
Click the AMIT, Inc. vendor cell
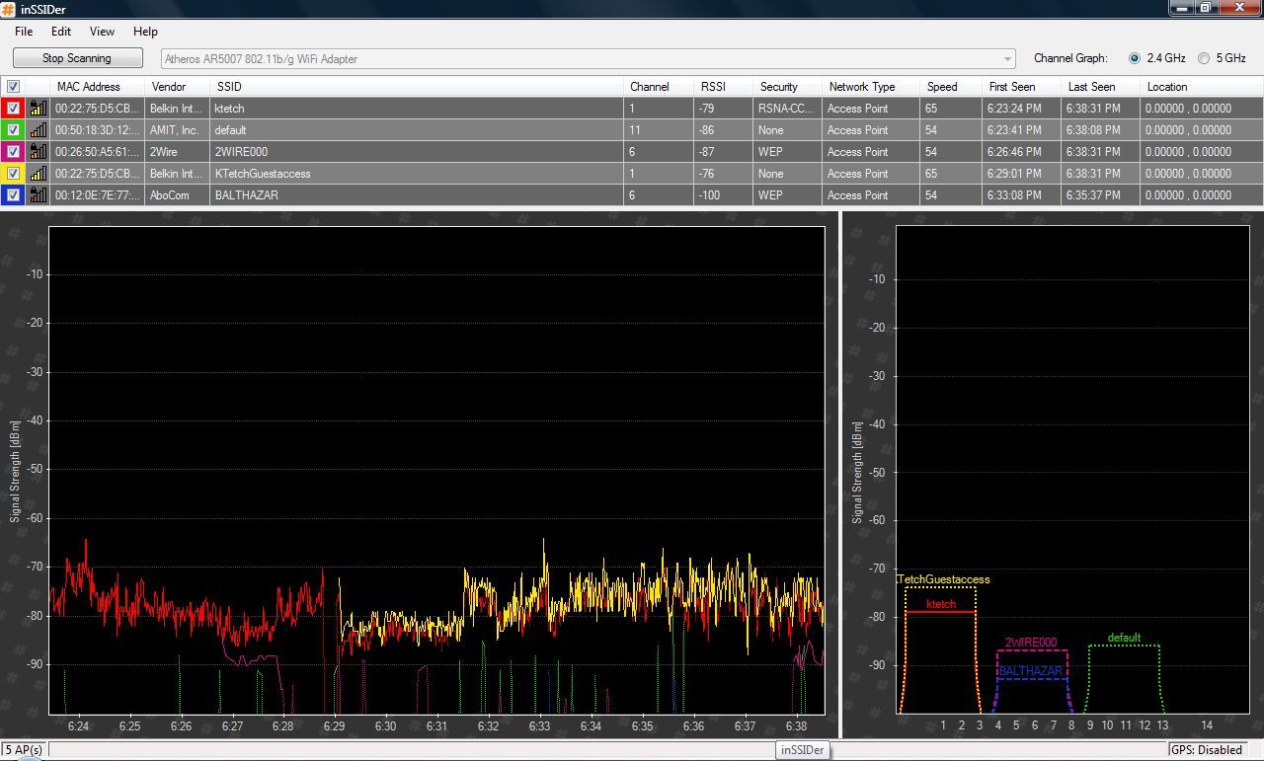coord(175,130)
